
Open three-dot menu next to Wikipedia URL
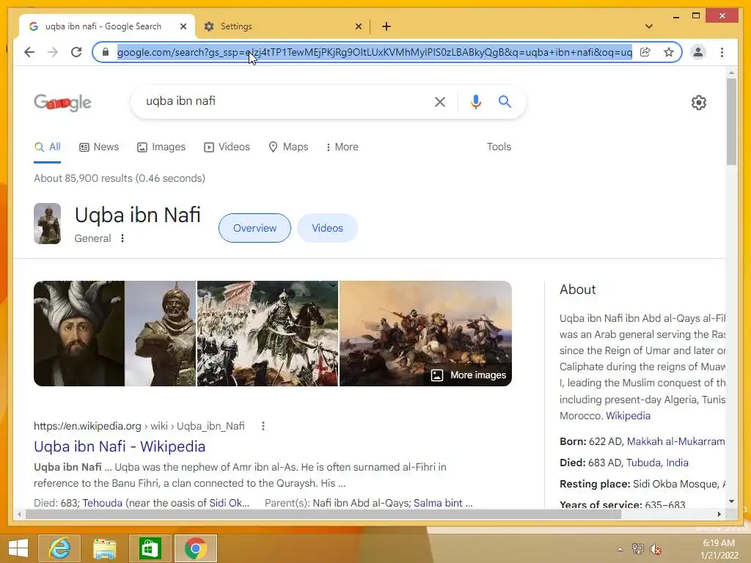pyautogui.click(x=263, y=426)
